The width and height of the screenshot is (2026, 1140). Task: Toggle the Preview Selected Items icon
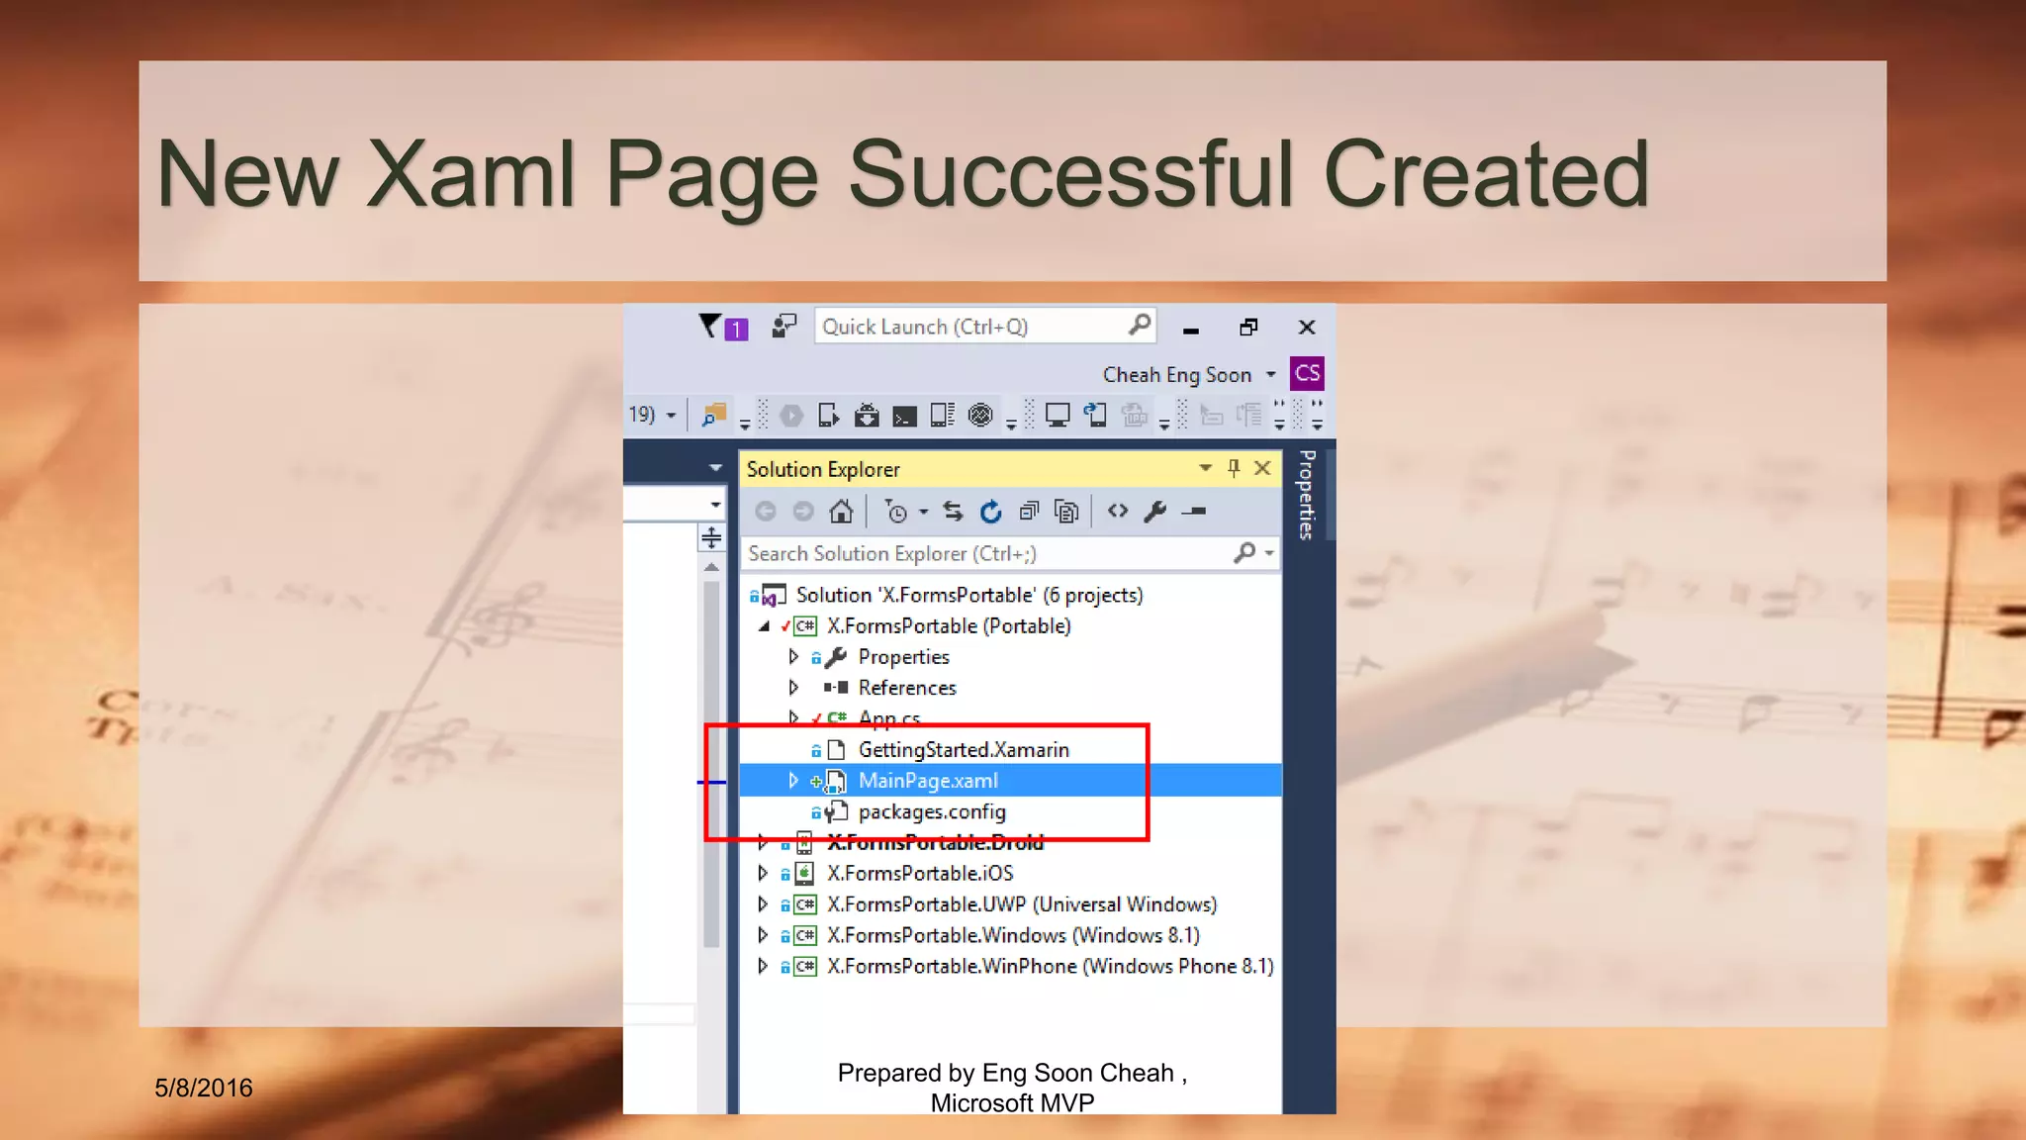point(1194,512)
